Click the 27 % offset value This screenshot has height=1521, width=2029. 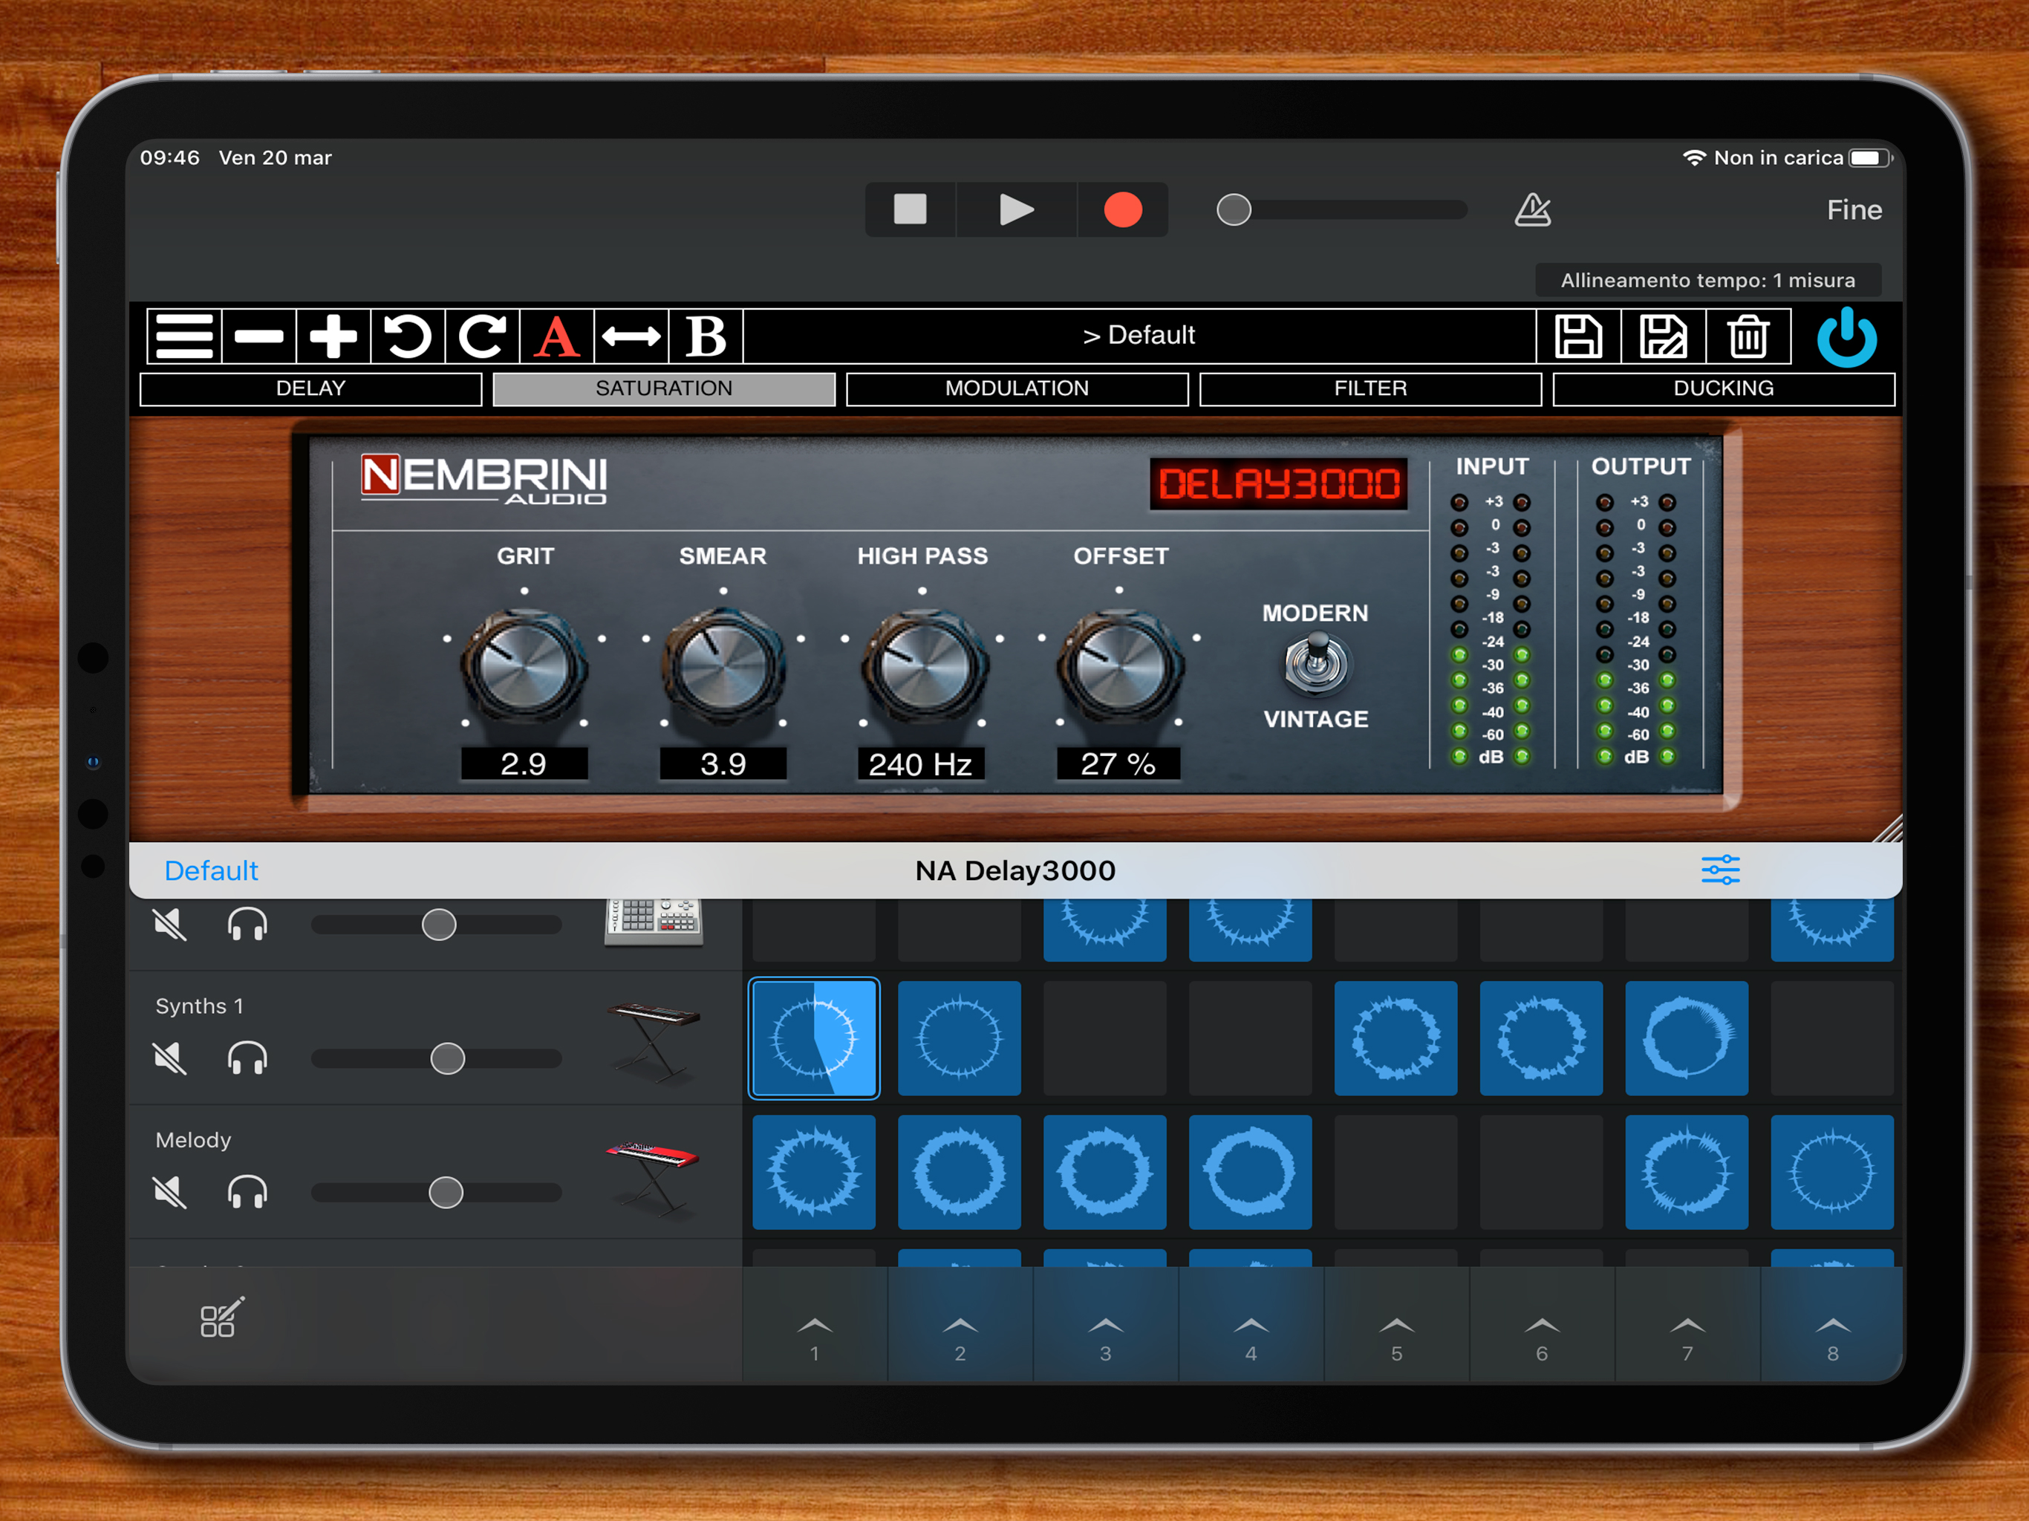coord(1118,763)
